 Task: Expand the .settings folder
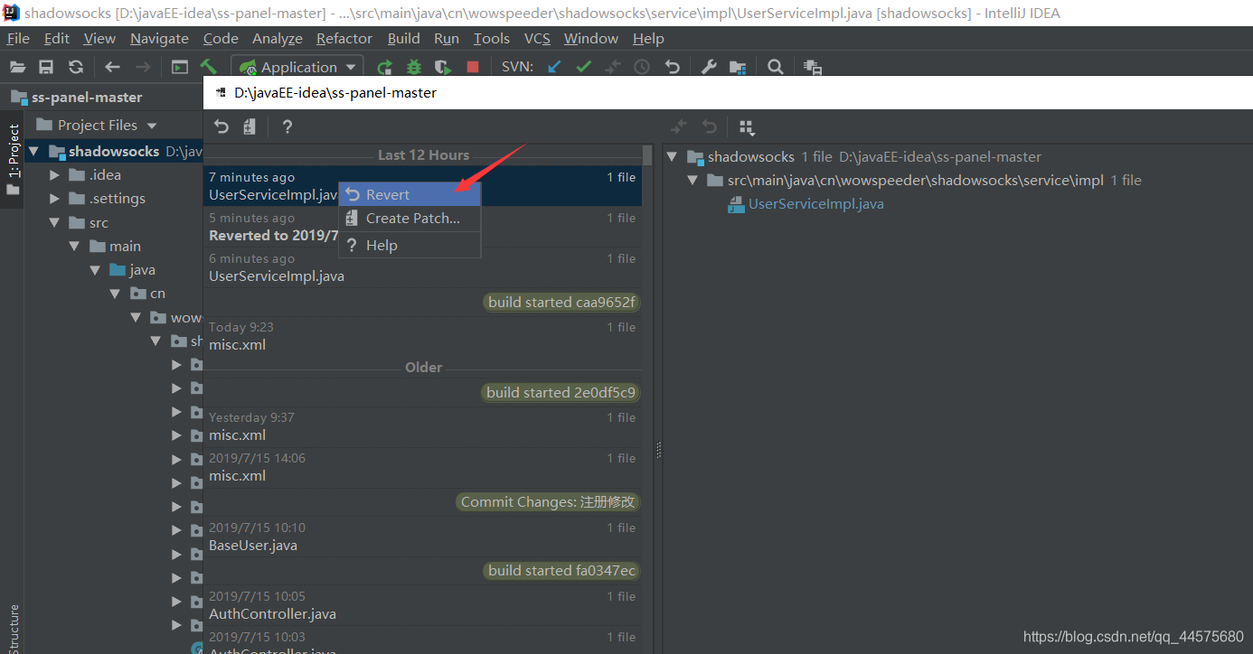pos(54,198)
